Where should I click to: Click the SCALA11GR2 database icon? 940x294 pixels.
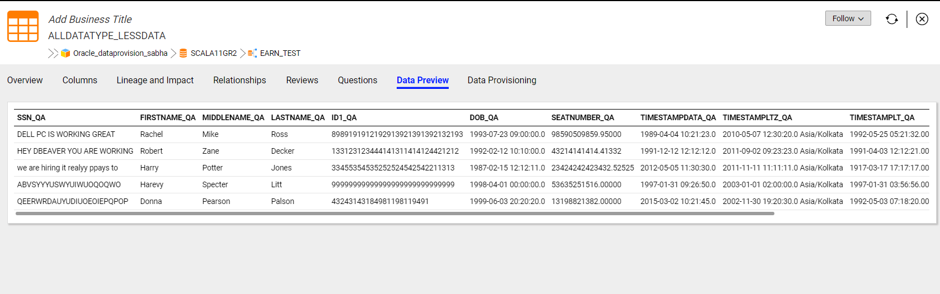pos(183,53)
